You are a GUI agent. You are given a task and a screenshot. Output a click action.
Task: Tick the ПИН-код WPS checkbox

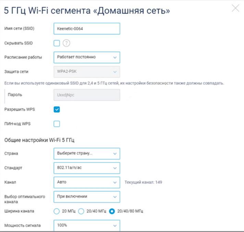[57, 124]
